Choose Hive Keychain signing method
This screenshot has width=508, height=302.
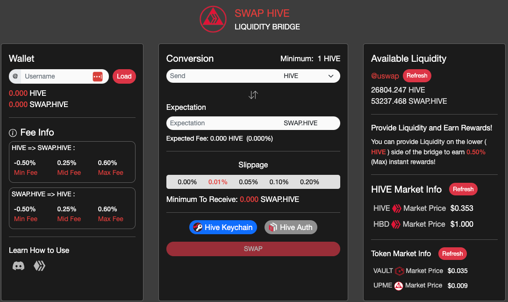pyautogui.click(x=223, y=228)
